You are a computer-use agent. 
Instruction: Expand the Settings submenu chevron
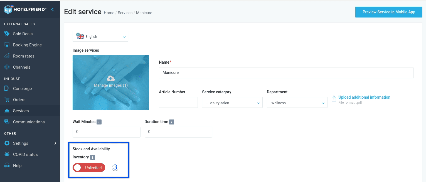pos(55,143)
